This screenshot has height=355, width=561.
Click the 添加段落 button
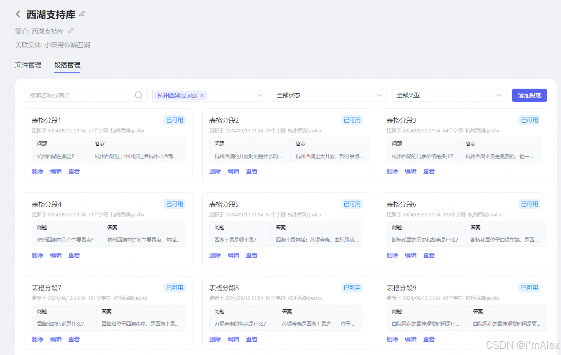click(x=529, y=95)
